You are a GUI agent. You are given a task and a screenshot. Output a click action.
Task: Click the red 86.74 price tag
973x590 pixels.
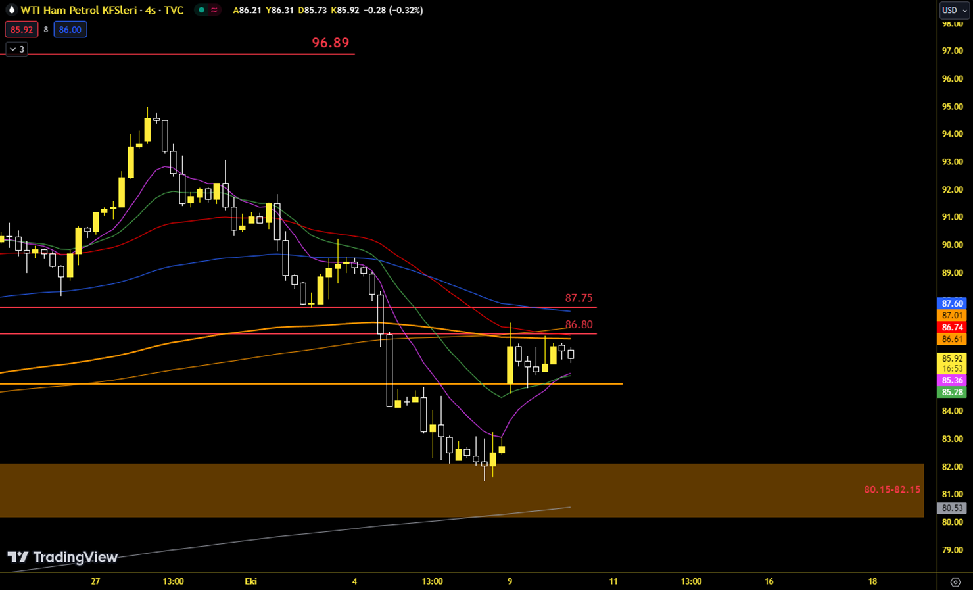coord(952,328)
